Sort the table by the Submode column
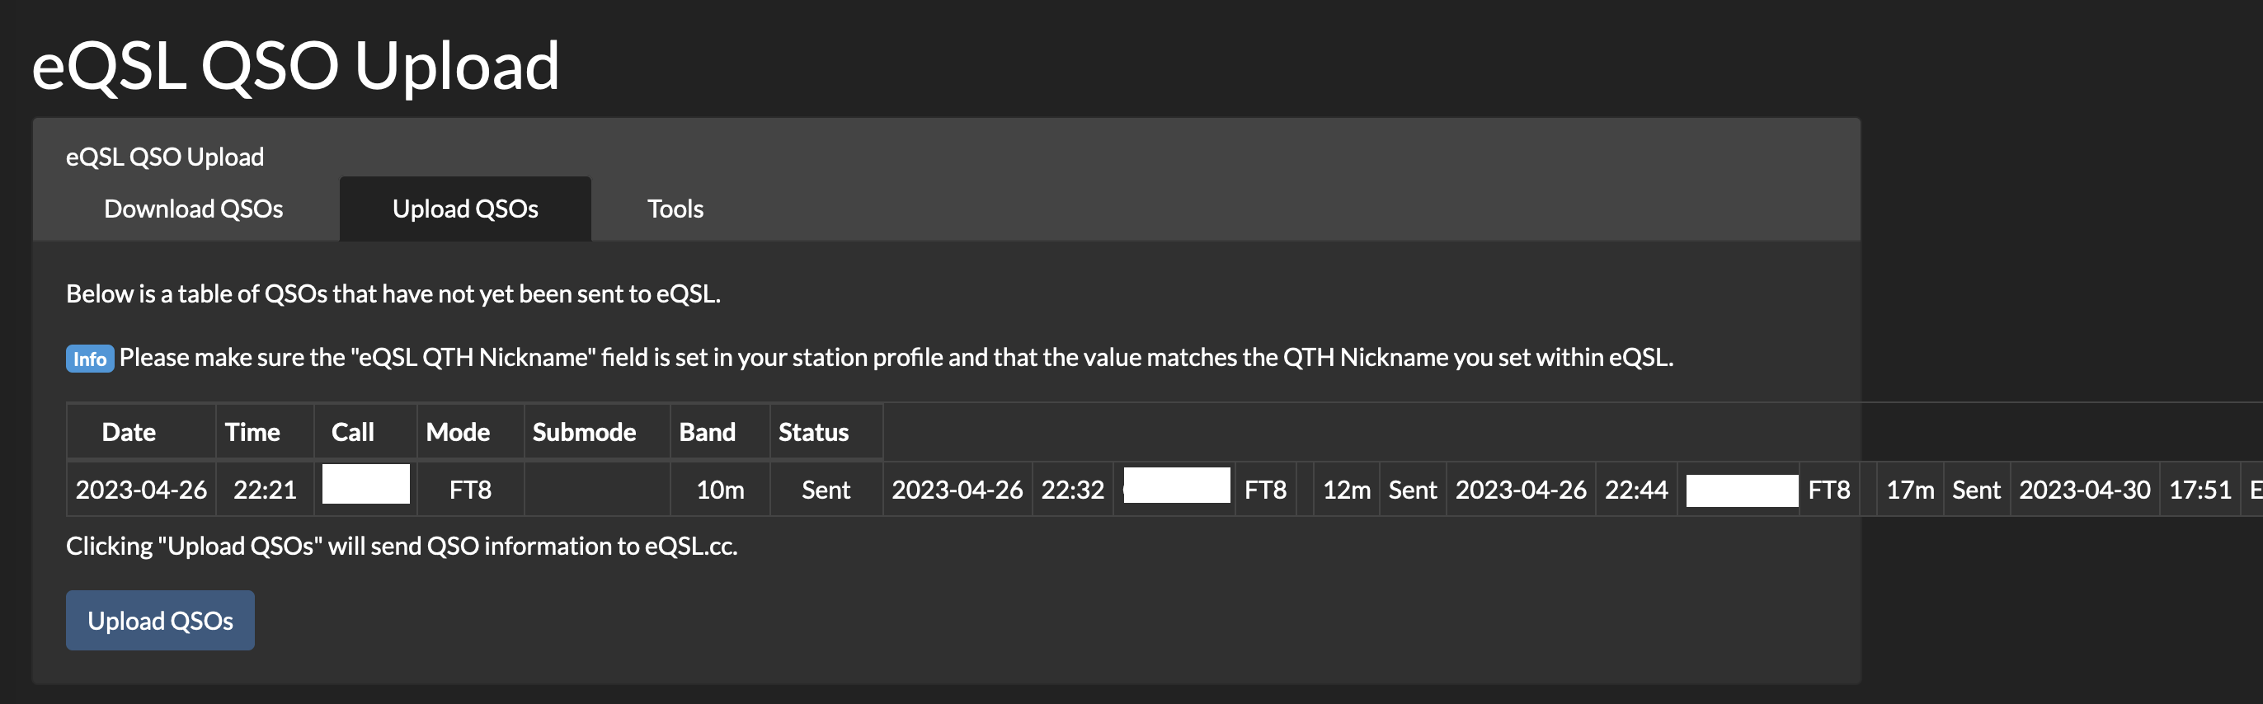This screenshot has height=704, width=2263. click(583, 432)
